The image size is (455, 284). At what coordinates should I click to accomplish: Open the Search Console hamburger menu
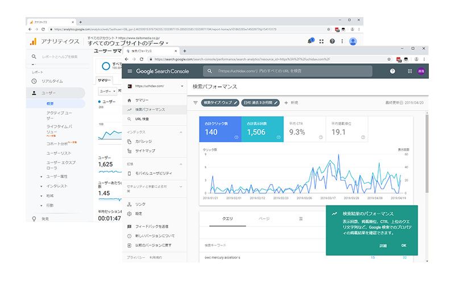tap(130, 71)
